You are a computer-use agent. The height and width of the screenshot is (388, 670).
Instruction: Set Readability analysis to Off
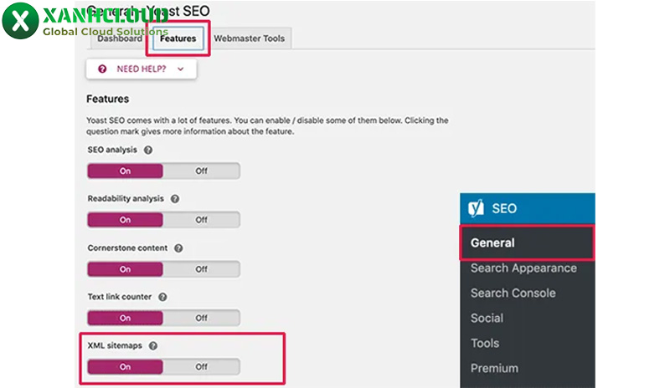click(201, 220)
